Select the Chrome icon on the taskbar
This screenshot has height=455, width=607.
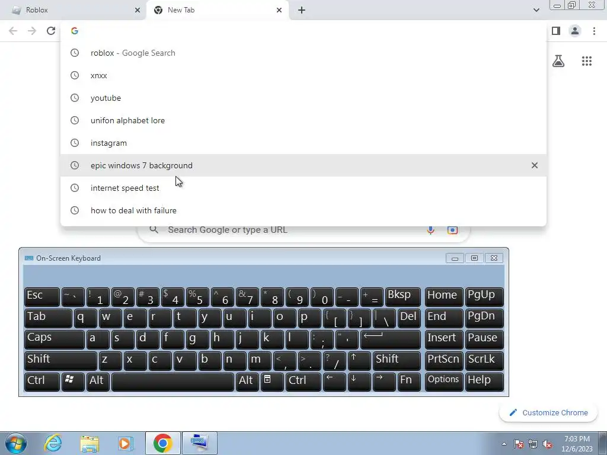162,443
